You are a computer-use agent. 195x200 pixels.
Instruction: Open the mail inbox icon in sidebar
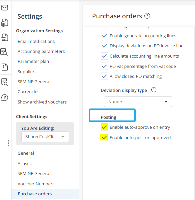(5, 8)
